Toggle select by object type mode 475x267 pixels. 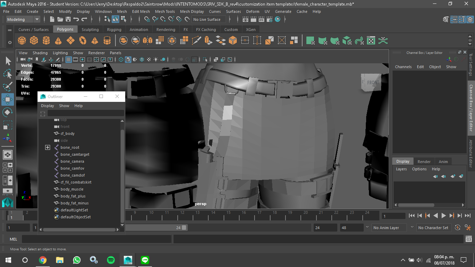115,19
